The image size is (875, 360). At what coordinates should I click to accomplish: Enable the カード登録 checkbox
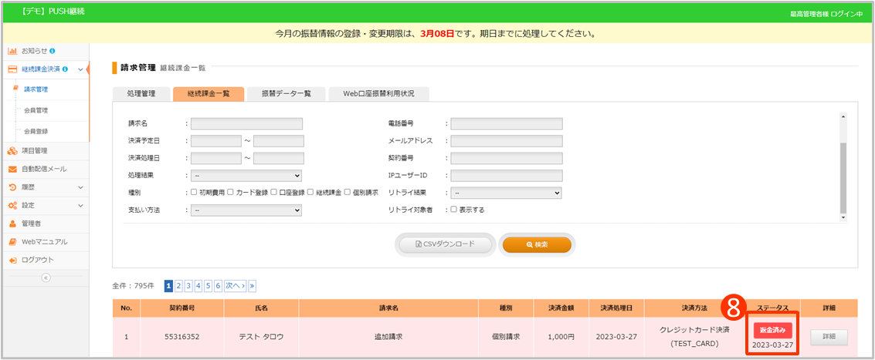231,193
